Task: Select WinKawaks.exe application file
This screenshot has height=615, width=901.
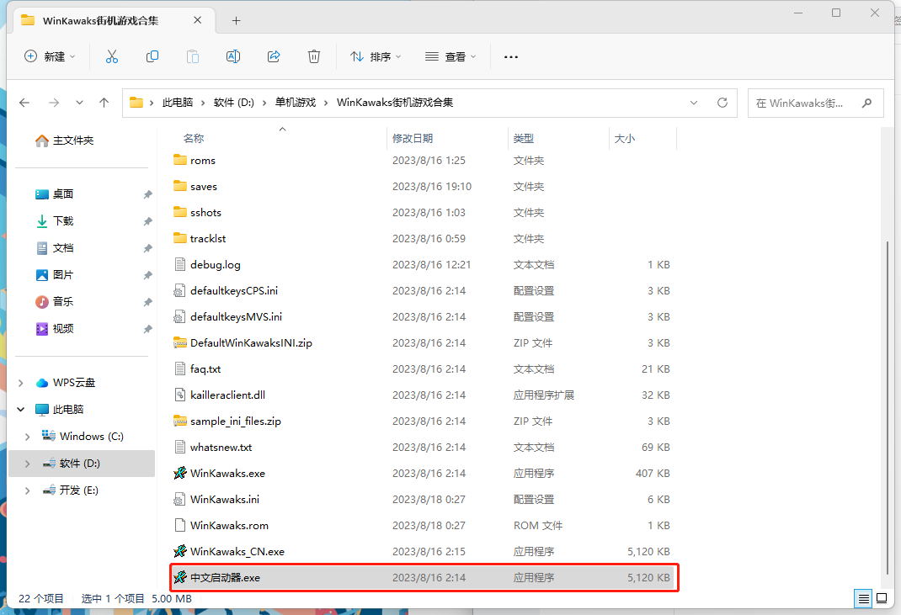Action: tap(424, 473)
